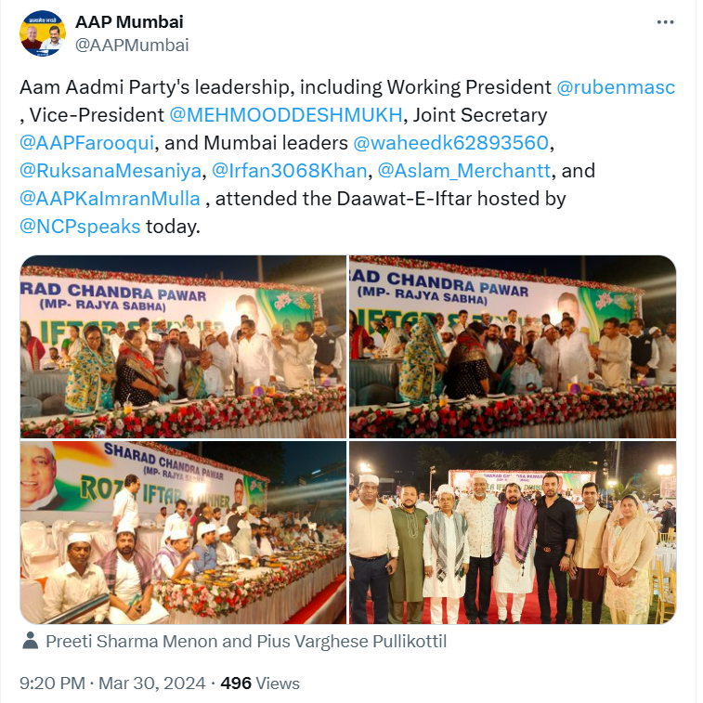The height and width of the screenshot is (703, 703).
Task: Open tagged people Preeti Sharma Menon list
Action: coord(246,641)
